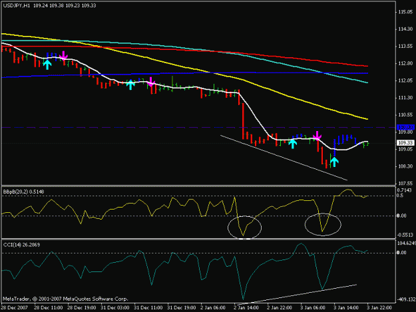Click the 114.30 price scale label
Screen dimensions: 416x312
tap(405, 29)
